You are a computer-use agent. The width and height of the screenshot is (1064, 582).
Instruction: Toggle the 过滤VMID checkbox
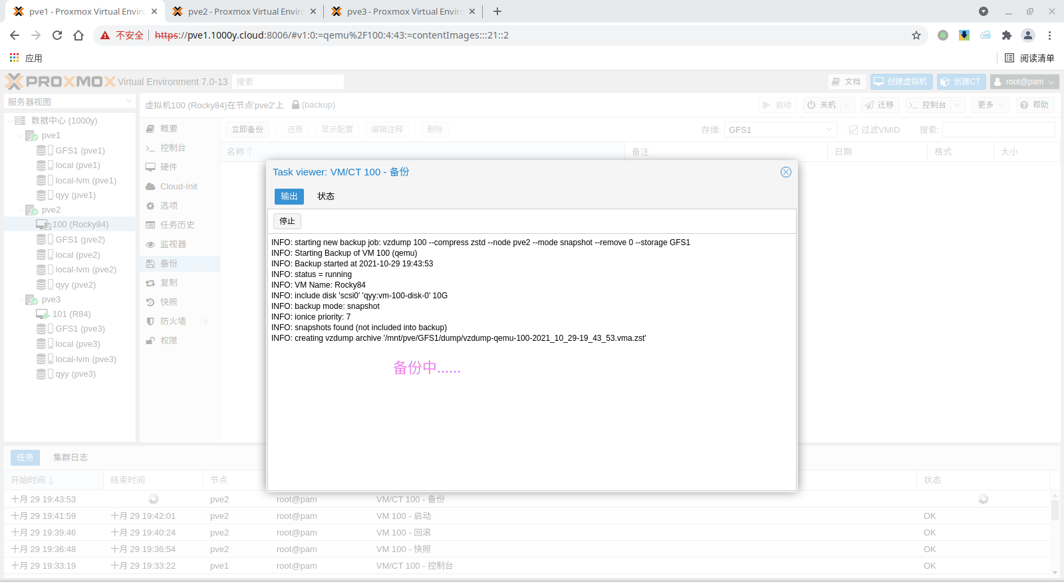(x=853, y=130)
